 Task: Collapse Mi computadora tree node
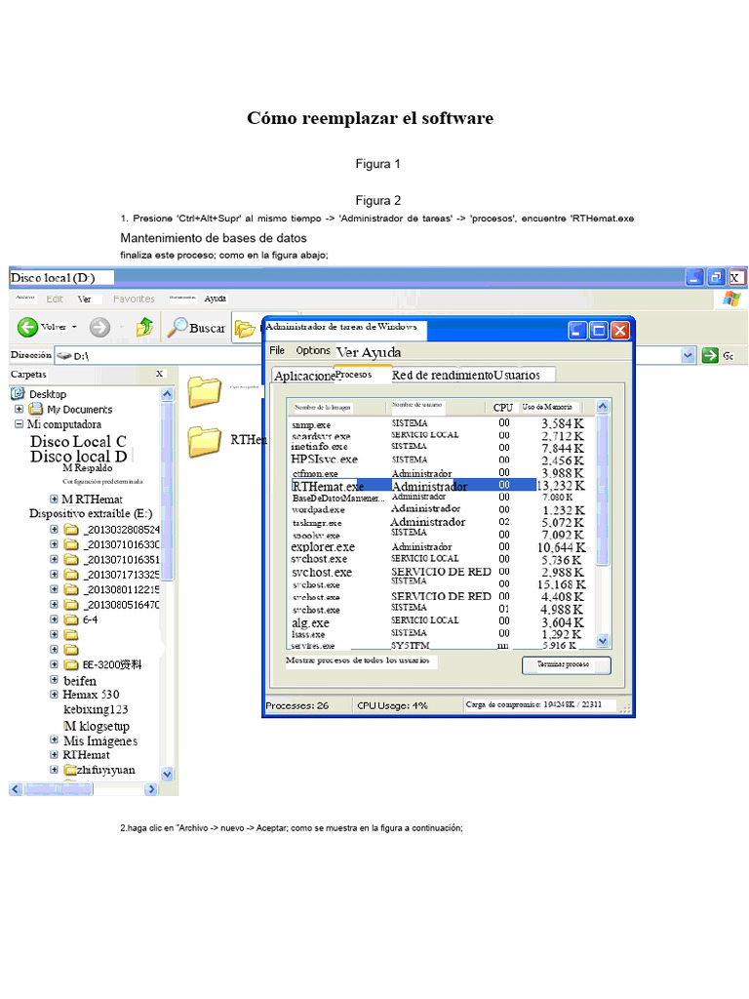click(20, 423)
